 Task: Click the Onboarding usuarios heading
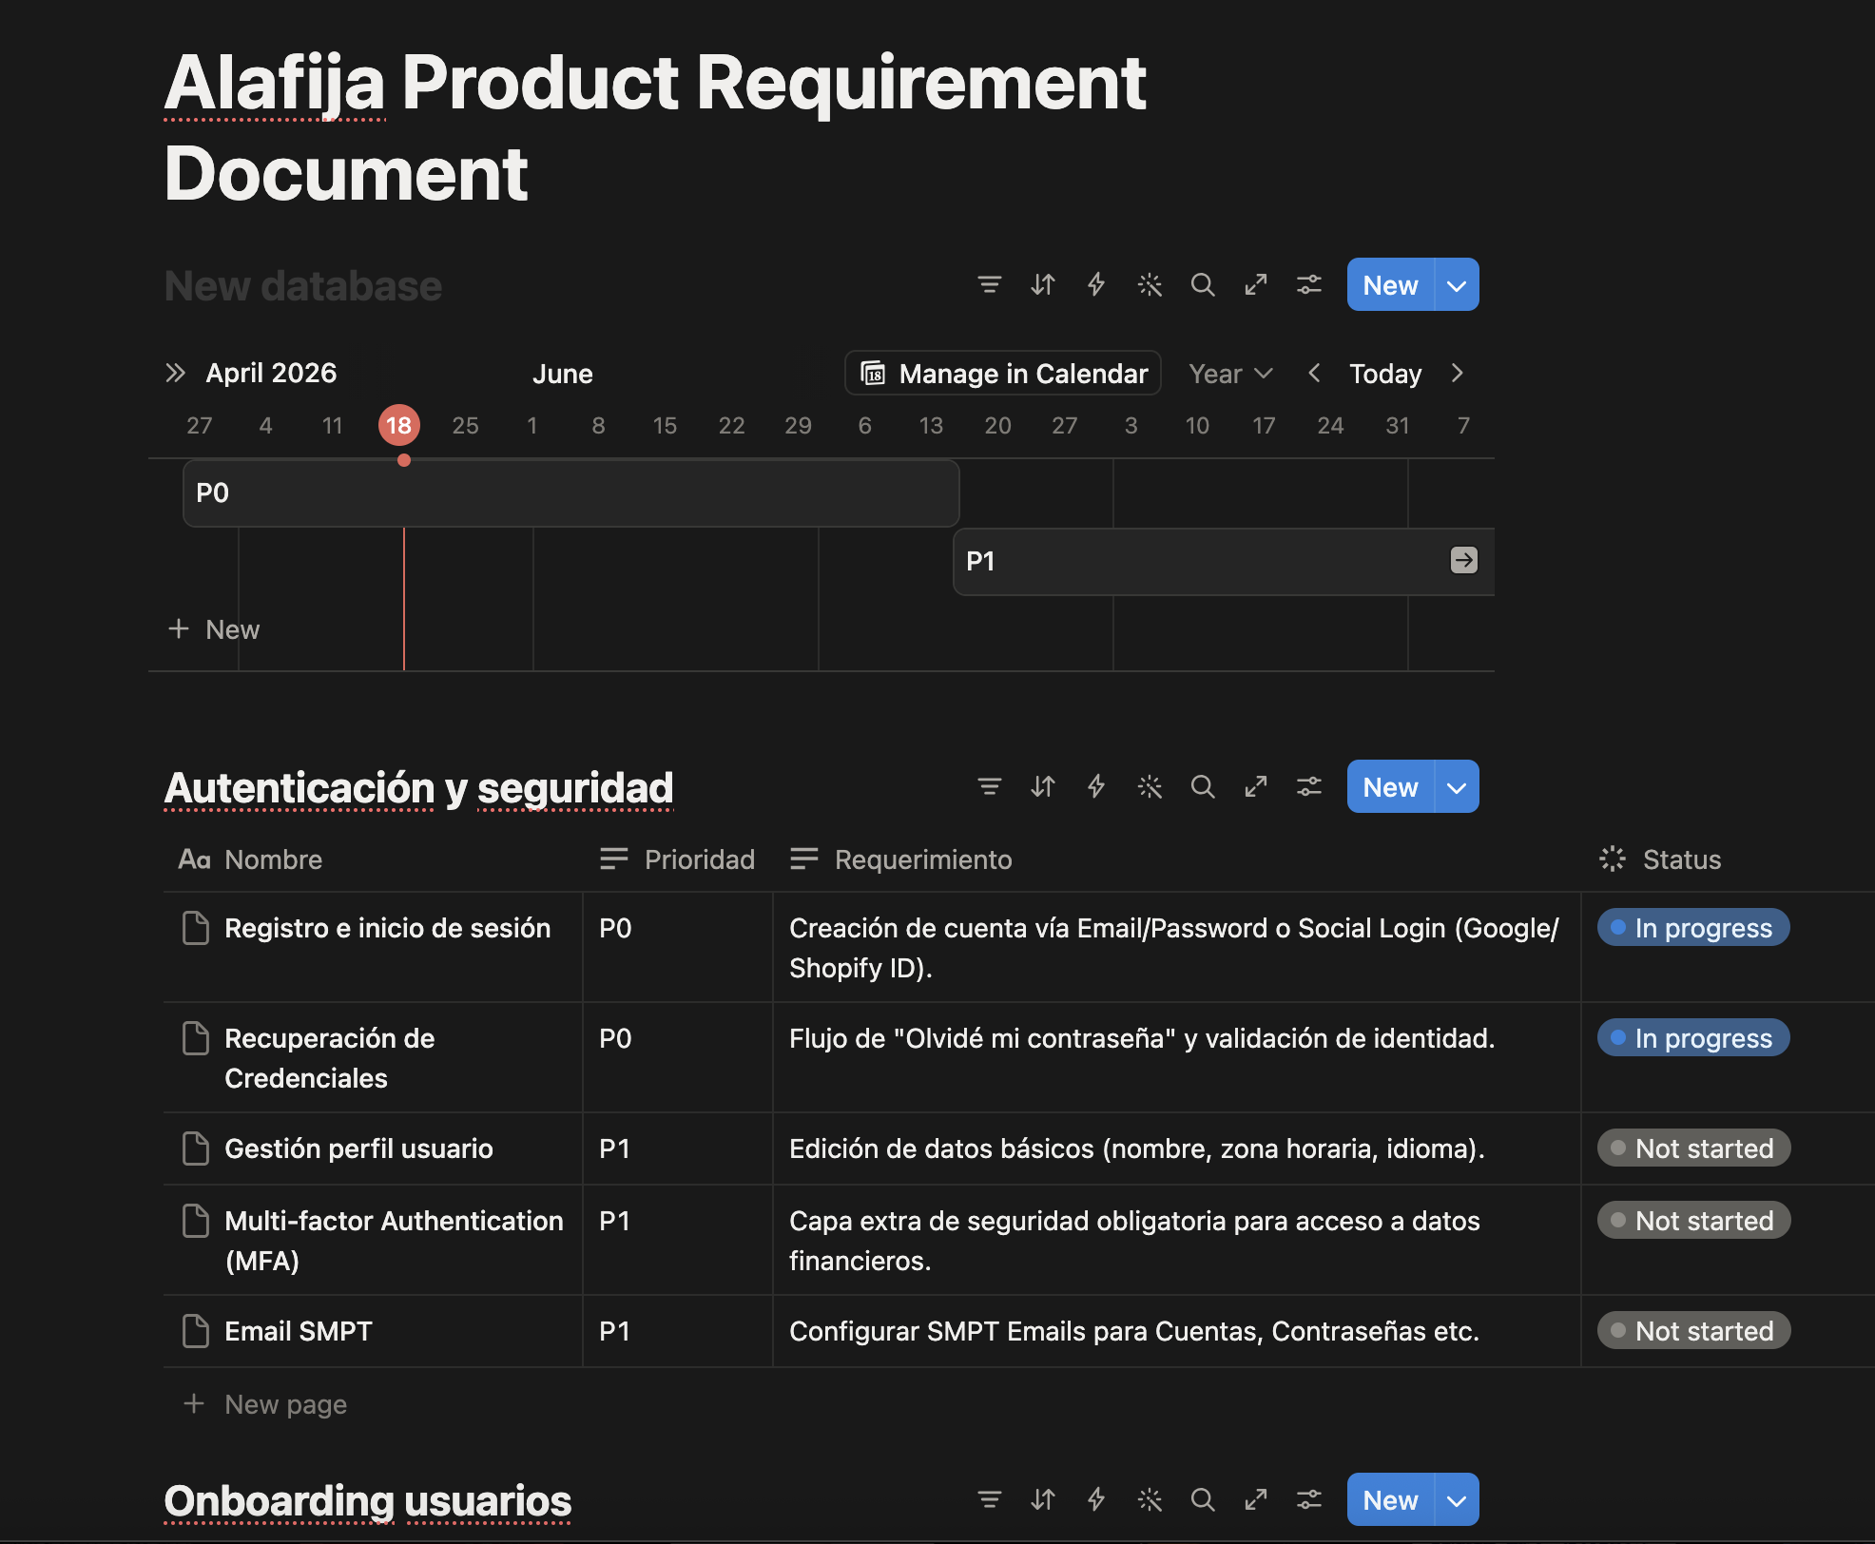click(x=367, y=1500)
